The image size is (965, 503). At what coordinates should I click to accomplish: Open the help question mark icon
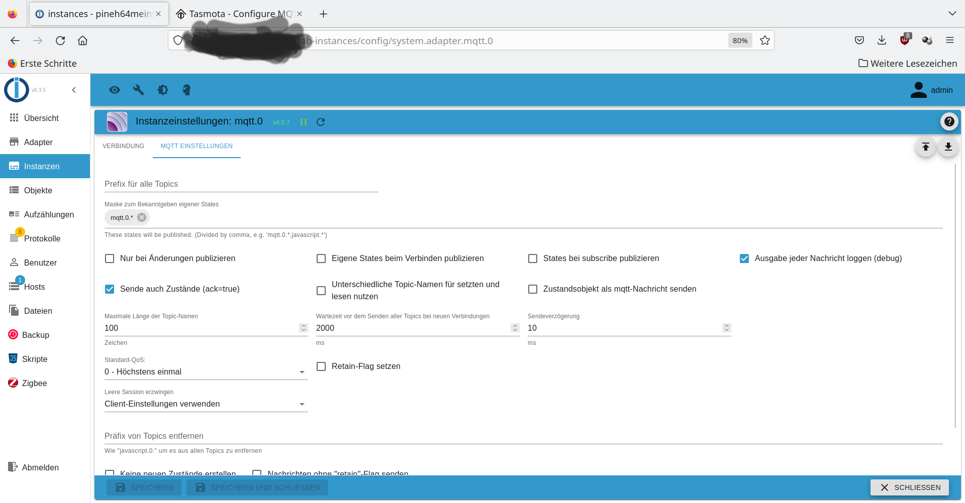click(949, 121)
